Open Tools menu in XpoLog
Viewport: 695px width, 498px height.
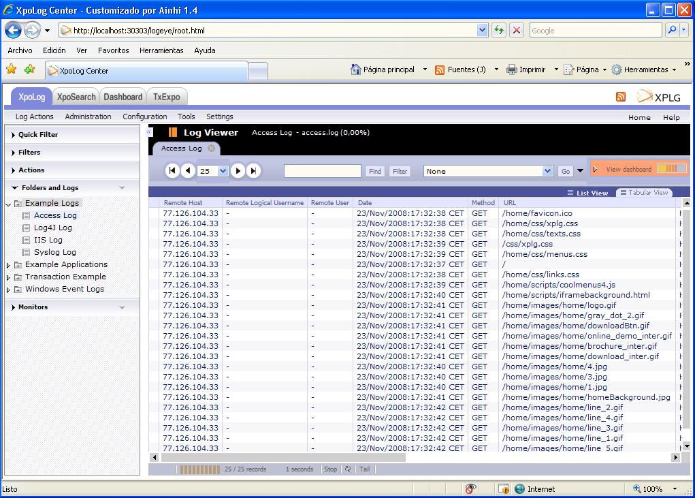tap(186, 116)
